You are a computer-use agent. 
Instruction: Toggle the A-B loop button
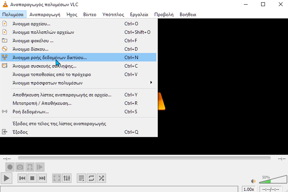tap(30, 167)
